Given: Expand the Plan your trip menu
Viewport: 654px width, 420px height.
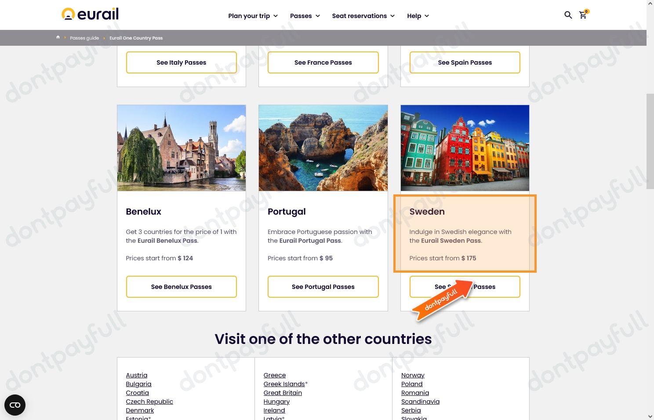Looking at the screenshot, I should tap(253, 16).
